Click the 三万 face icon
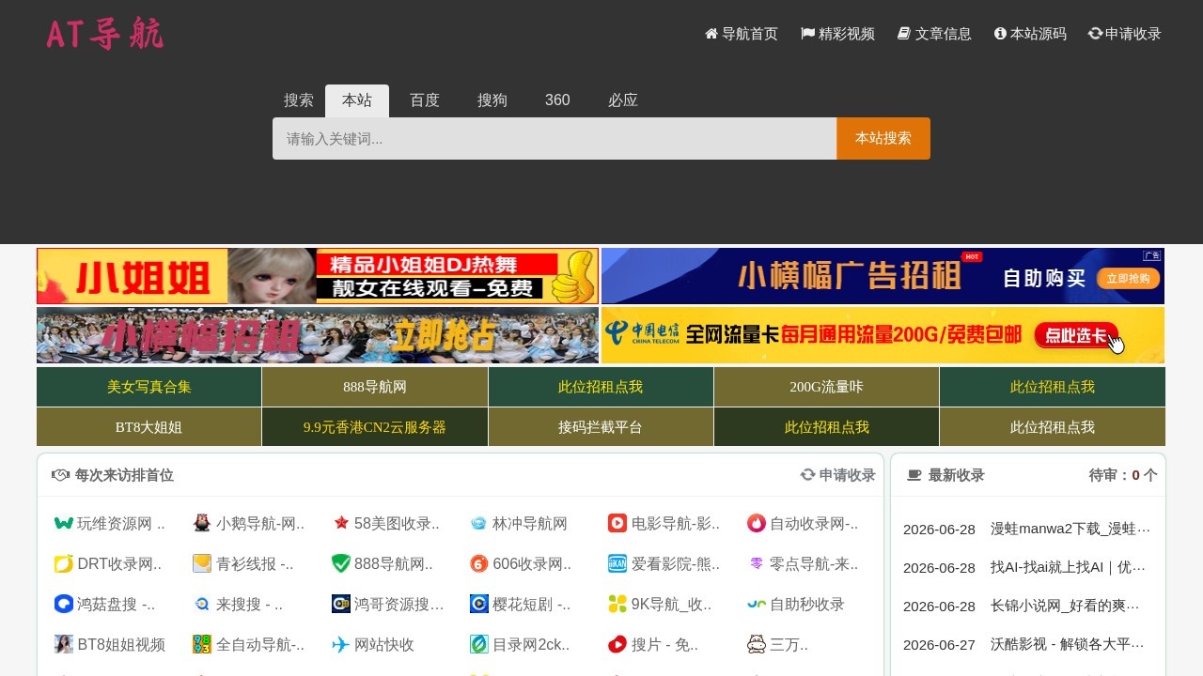Viewport: 1203px width, 676px height. coord(757,645)
